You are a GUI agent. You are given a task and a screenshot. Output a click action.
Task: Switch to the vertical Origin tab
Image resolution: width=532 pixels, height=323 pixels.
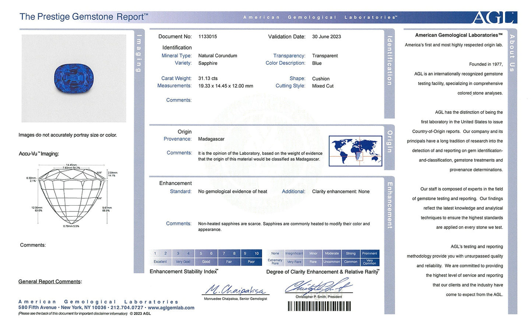(x=390, y=142)
